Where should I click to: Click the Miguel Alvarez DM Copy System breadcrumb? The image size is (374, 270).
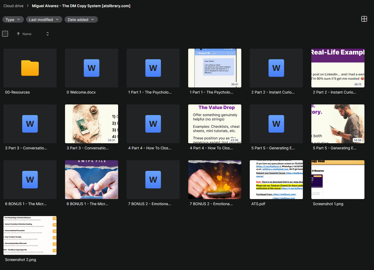pos(81,6)
